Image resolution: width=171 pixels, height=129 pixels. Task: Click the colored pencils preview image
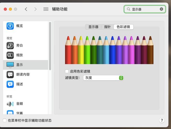109,50
